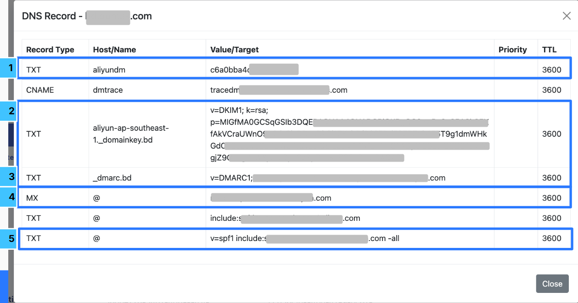Viewport: 578px width, 303px height.
Task: Click the number 2 badge
Action: [9, 111]
